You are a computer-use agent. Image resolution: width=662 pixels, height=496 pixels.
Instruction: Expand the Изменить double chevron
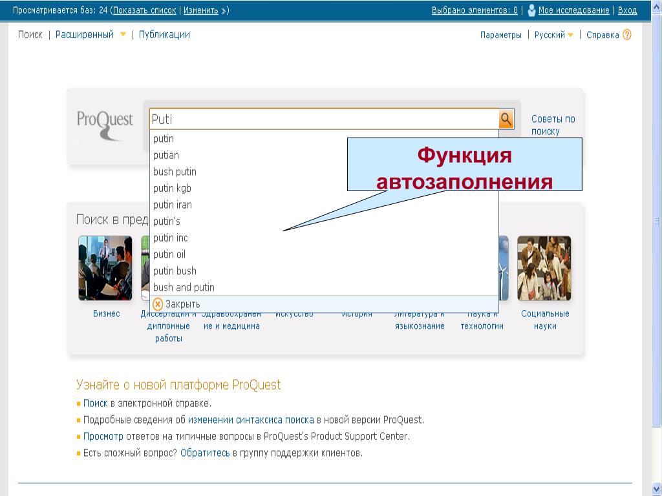point(223,10)
